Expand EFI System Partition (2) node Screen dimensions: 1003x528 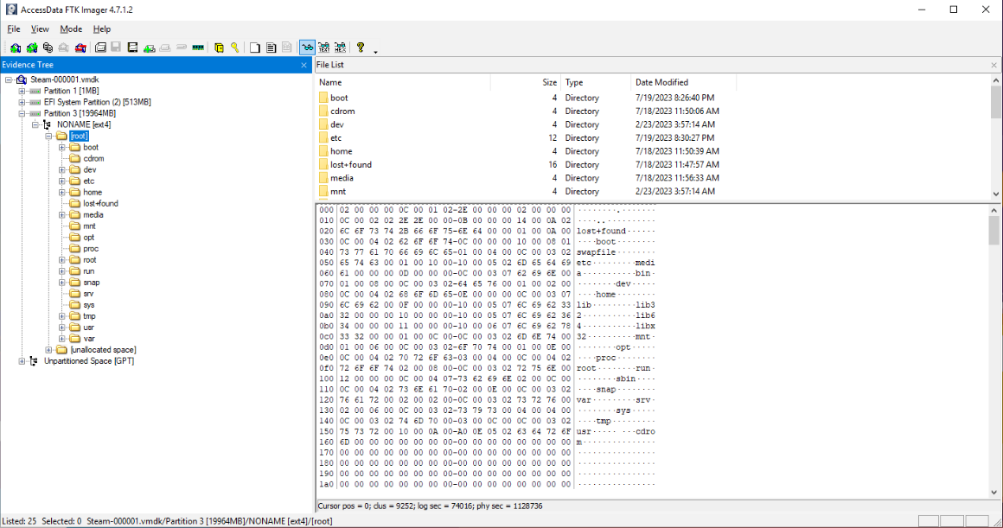(x=22, y=102)
